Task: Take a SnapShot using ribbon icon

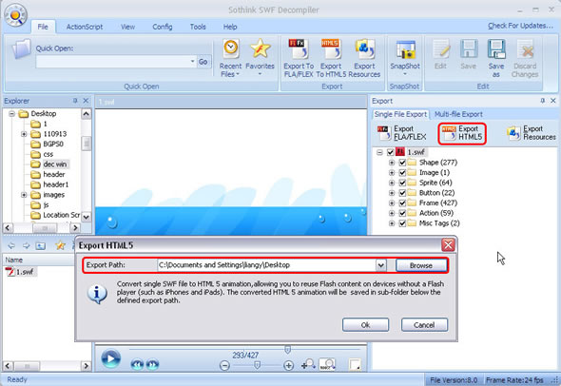Action: pos(405,49)
